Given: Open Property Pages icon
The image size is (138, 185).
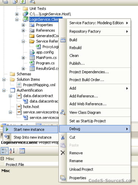Looking at the screenshot, I should (22, 151).
